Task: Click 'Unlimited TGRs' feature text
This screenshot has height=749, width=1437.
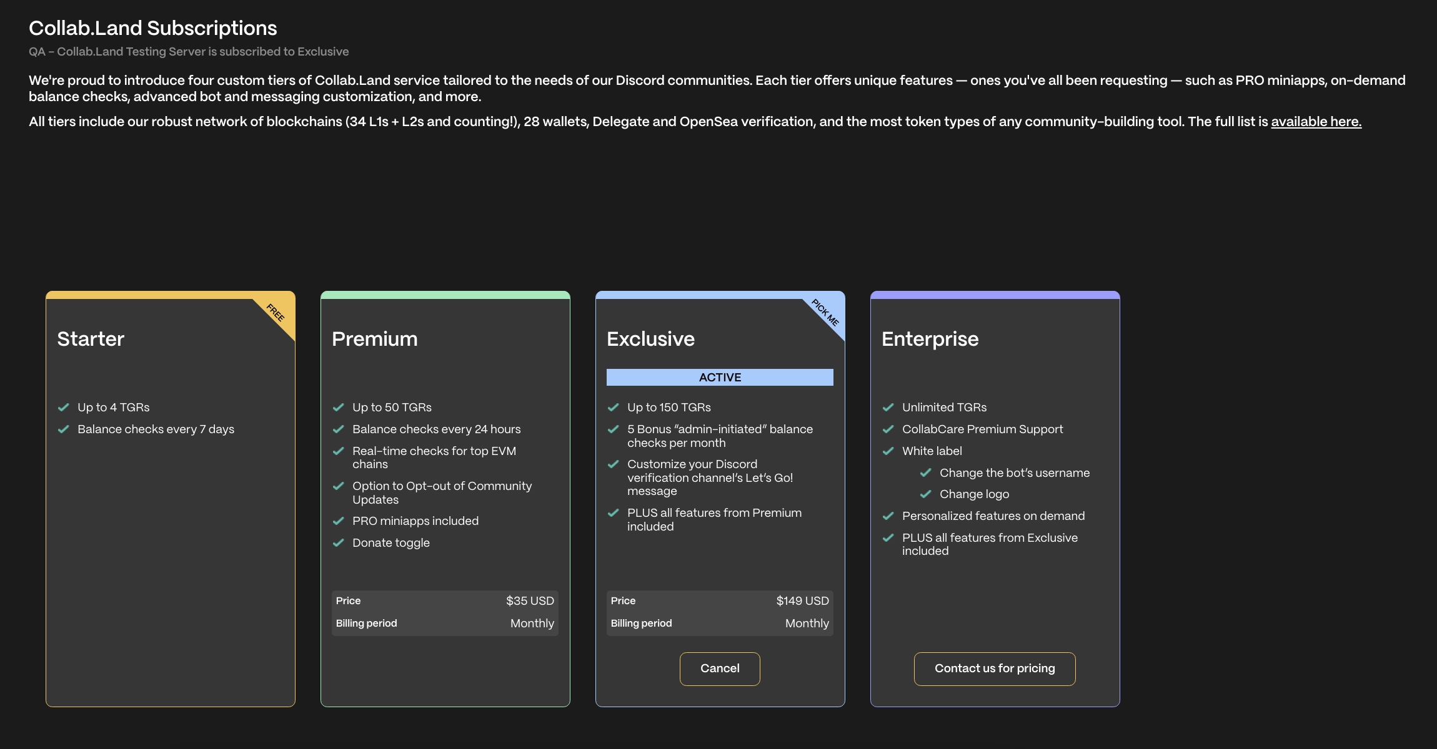Action: tap(945, 408)
